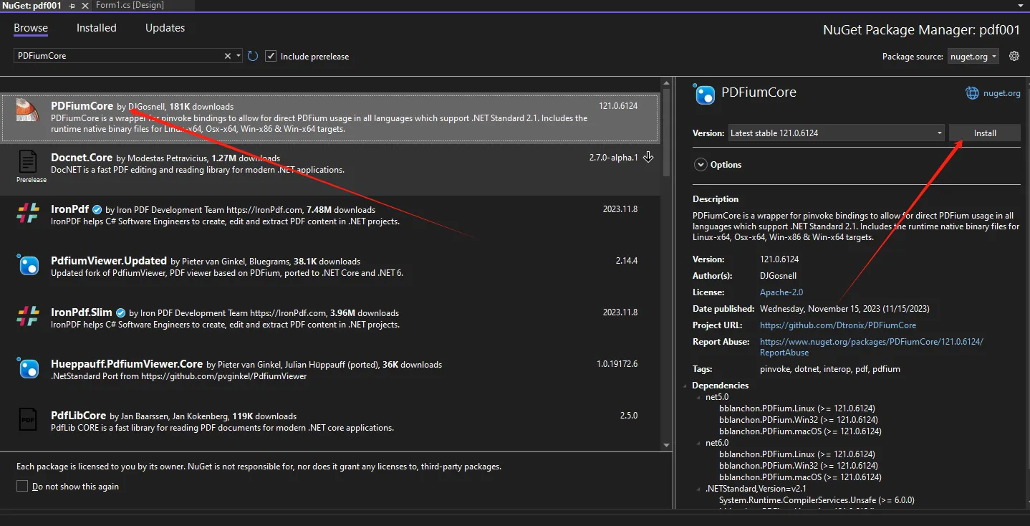Screen dimensions: 1030x526
Task: Click the PDFiumCore icon in details pane
Action: pos(705,94)
